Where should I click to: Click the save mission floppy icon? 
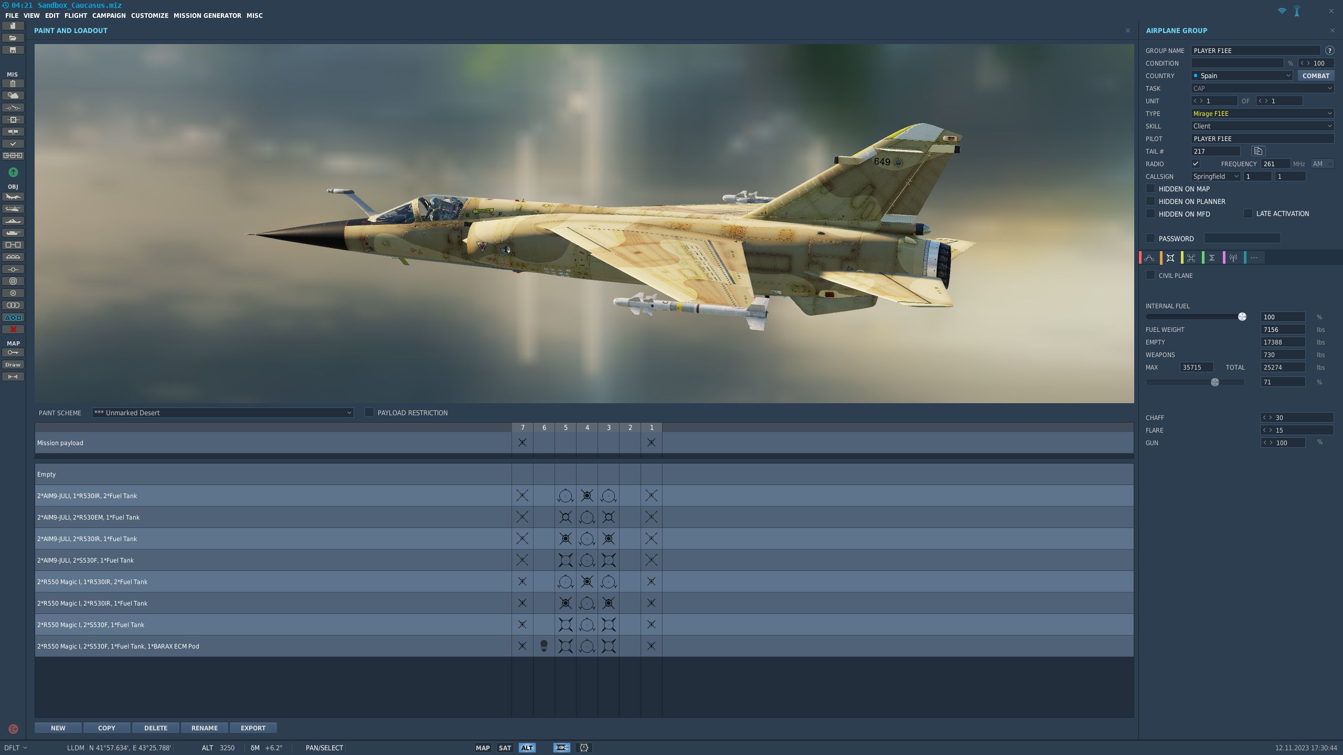pos(13,50)
